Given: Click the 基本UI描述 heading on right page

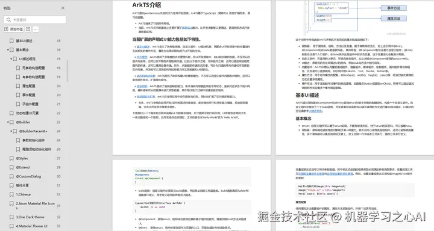Looking at the screenshot, I should [307, 95].
